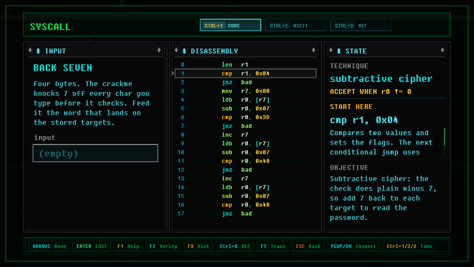Select line 7 jnz bad
The image size is (474, 267).
click(246, 126)
